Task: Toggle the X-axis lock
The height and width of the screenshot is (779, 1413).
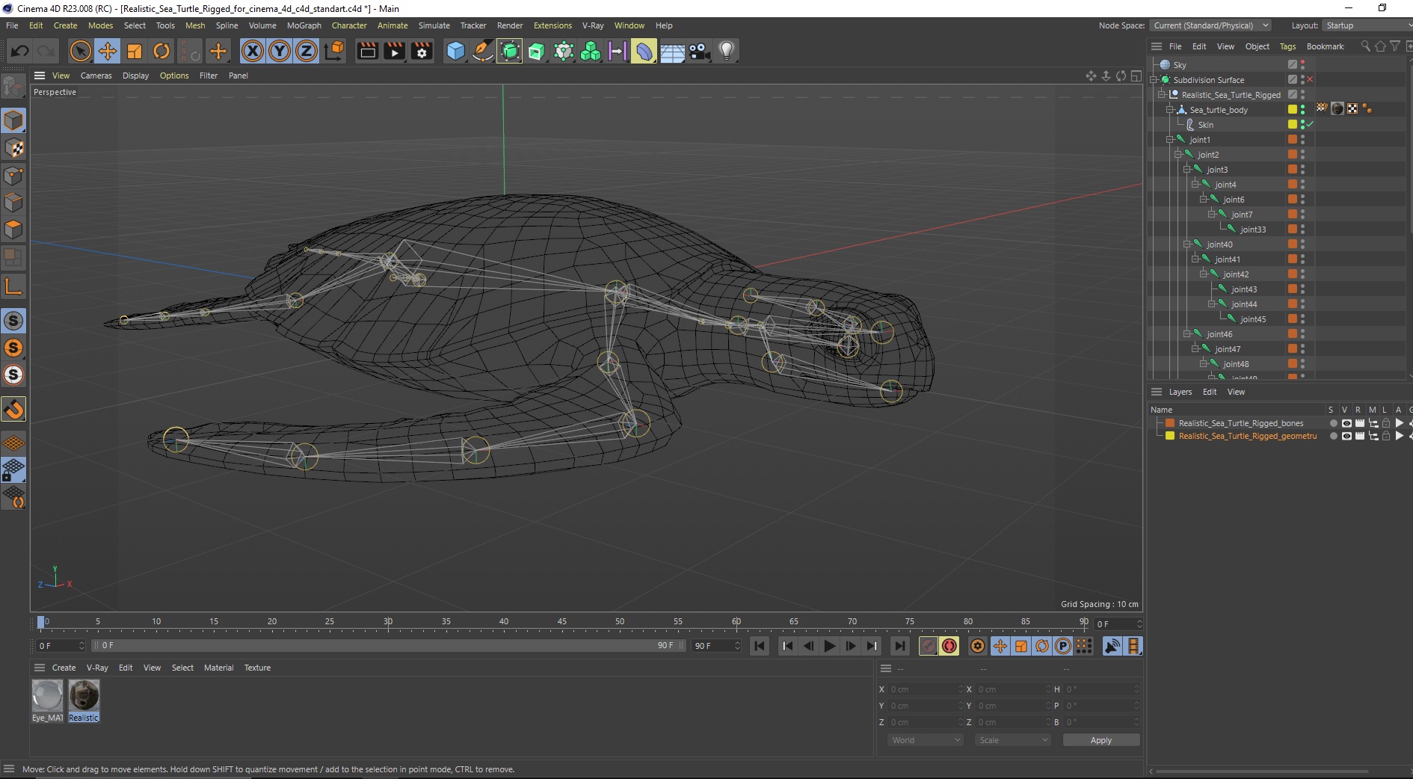Action: tap(253, 51)
